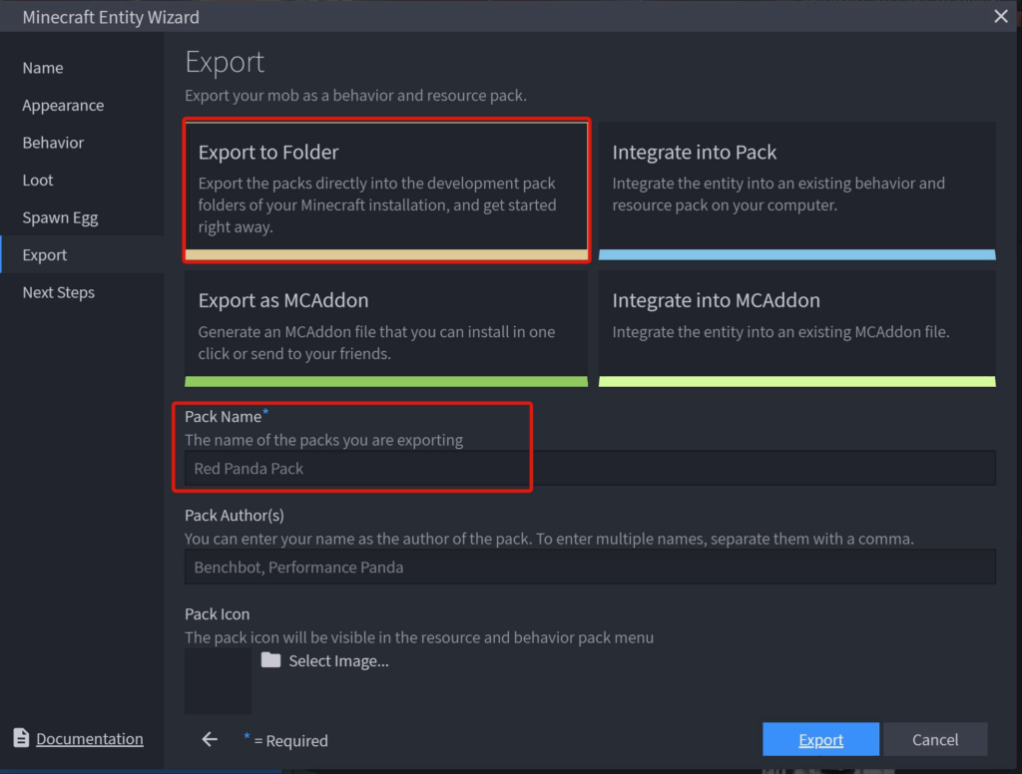Click the Pack Author(s) text field
1022x774 pixels.
(x=589, y=567)
